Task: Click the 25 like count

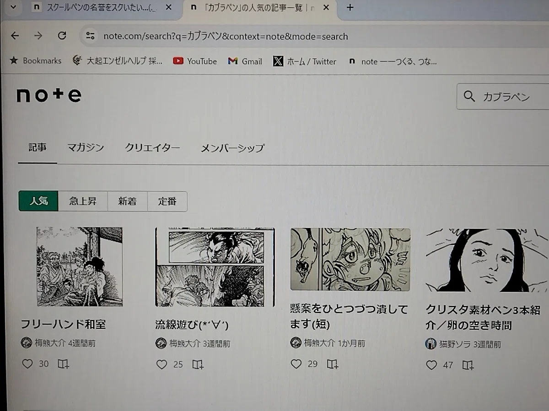Action: pos(178,364)
